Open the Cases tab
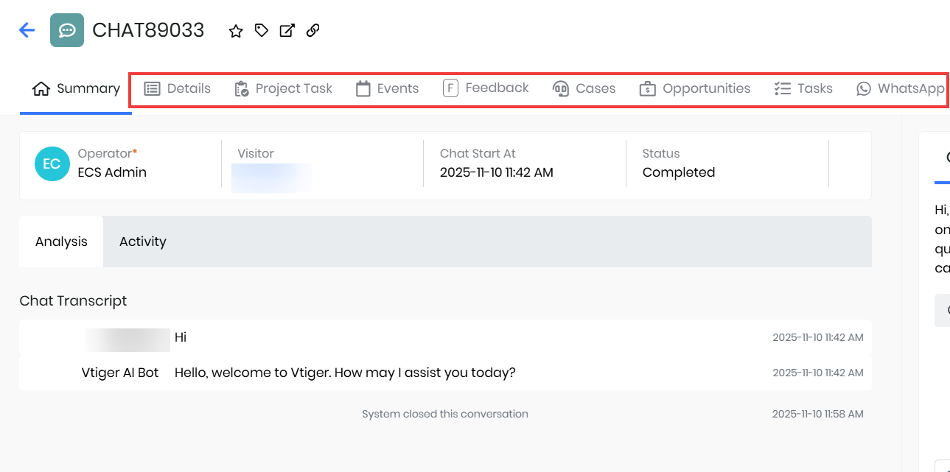 tap(584, 89)
